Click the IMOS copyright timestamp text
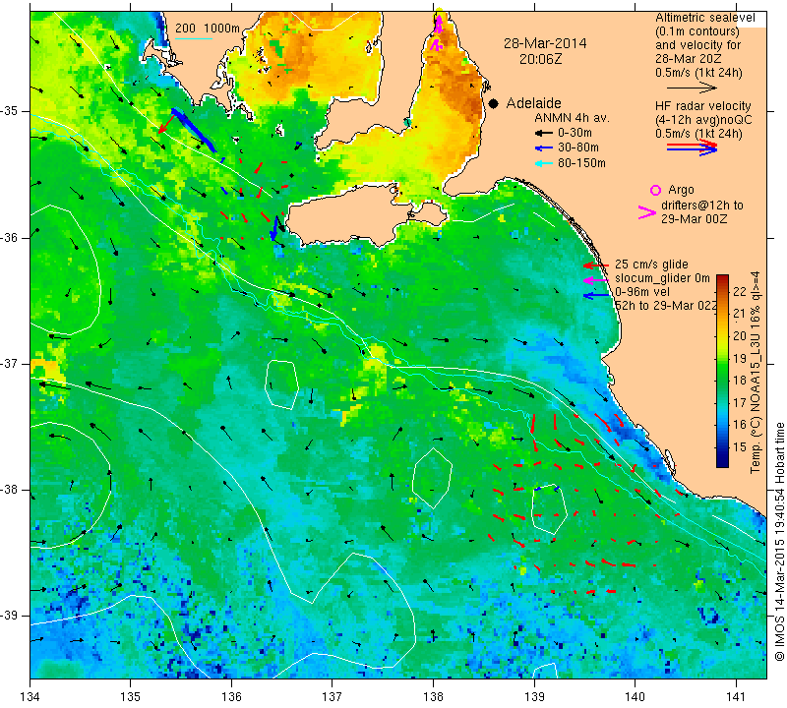787x708 pixels. (x=779, y=542)
